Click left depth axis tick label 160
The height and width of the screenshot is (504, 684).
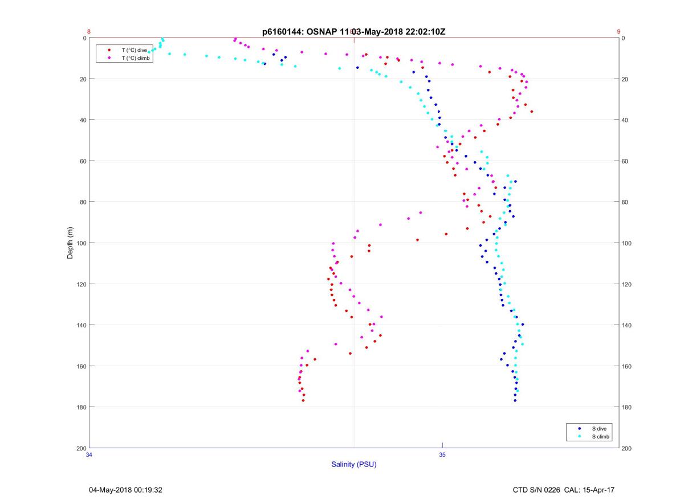82,366
